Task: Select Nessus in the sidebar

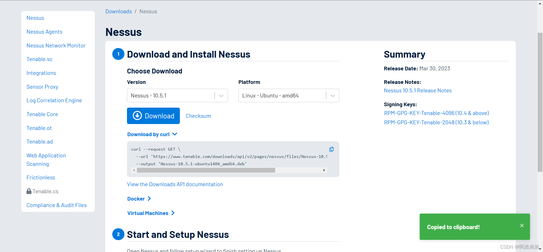Action: point(35,18)
